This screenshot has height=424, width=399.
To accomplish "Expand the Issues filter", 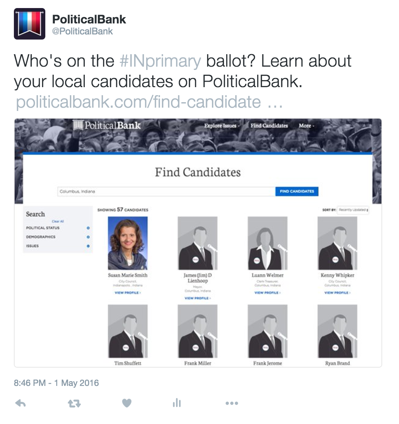I will (x=88, y=246).
